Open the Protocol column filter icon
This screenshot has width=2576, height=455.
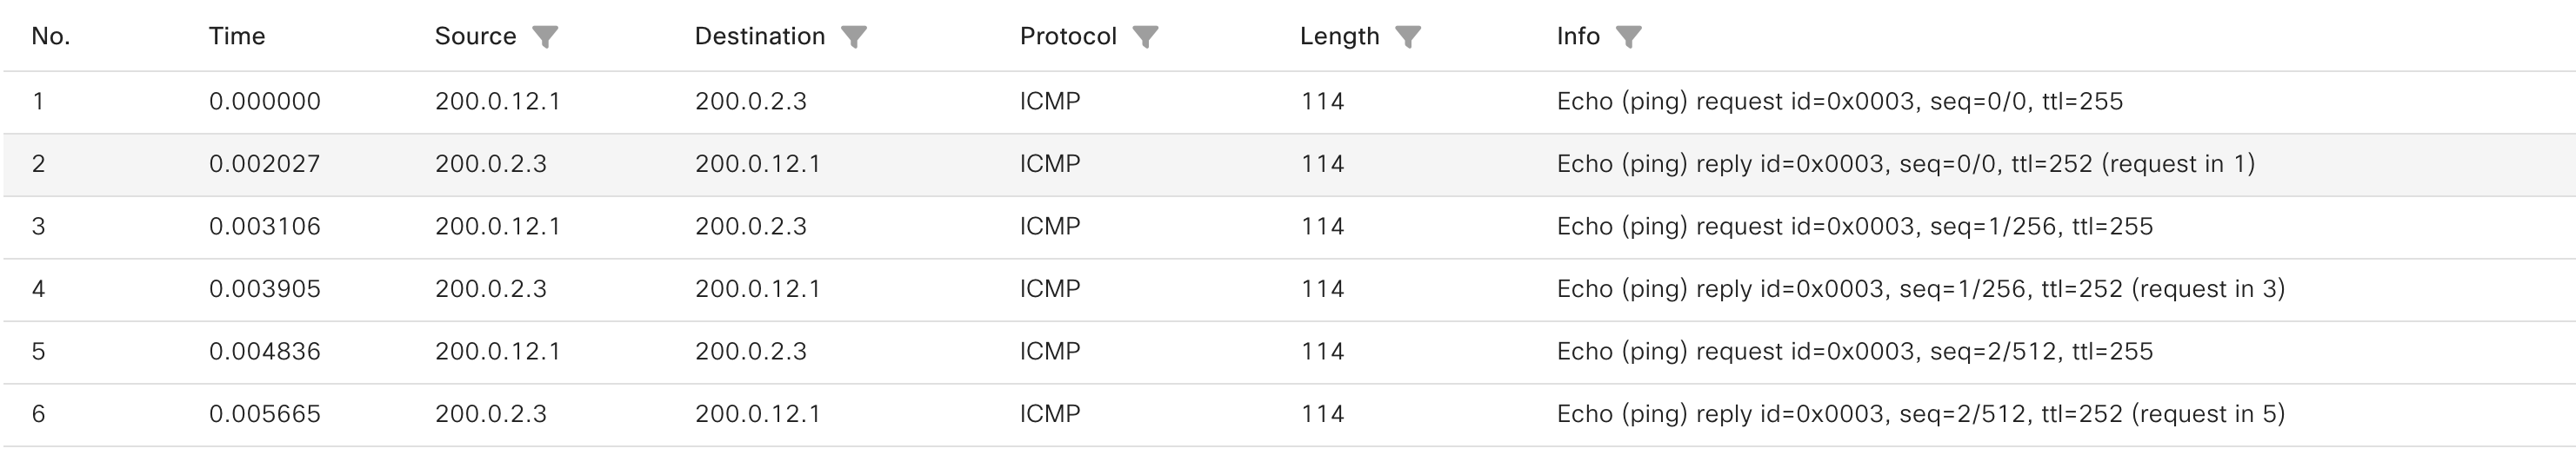click(x=1145, y=37)
